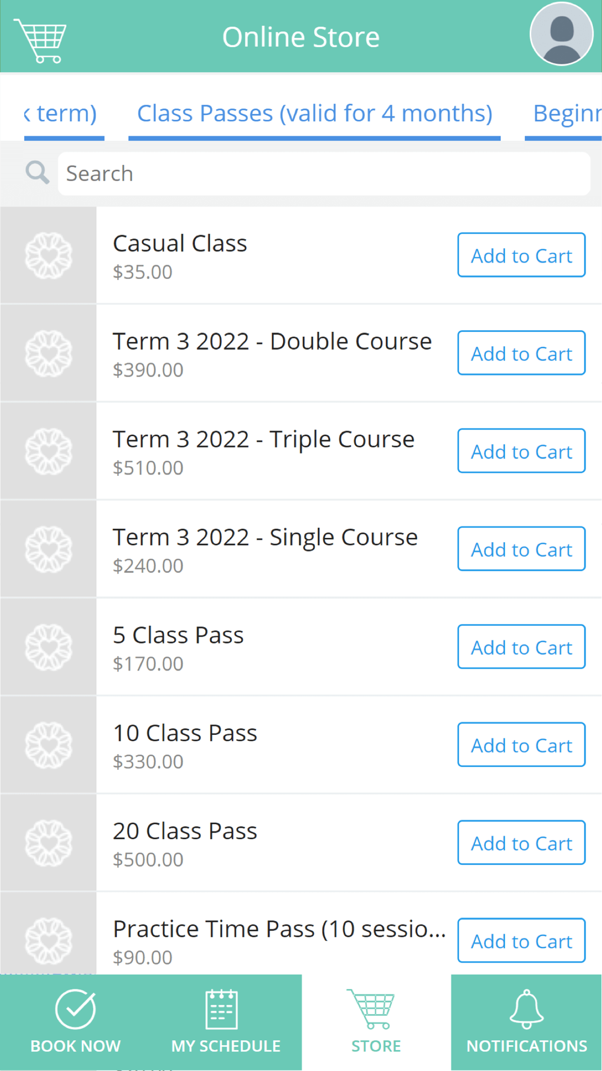Open My Schedule calendar icon
The height and width of the screenshot is (1071, 602).
(x=222, y=1009)
